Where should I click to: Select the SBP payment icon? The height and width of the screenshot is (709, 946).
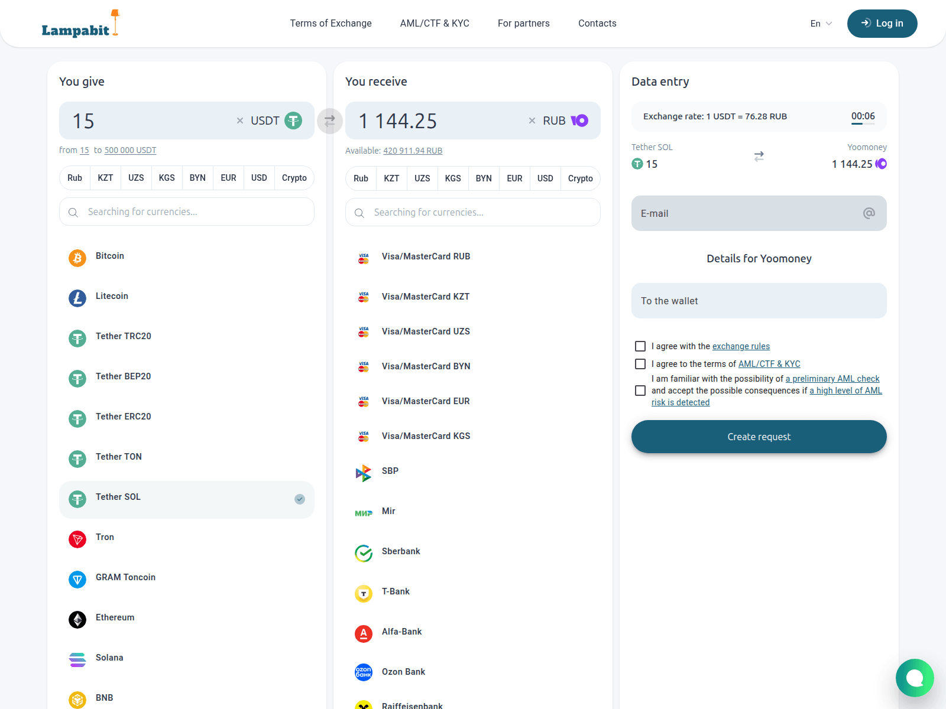364,473
